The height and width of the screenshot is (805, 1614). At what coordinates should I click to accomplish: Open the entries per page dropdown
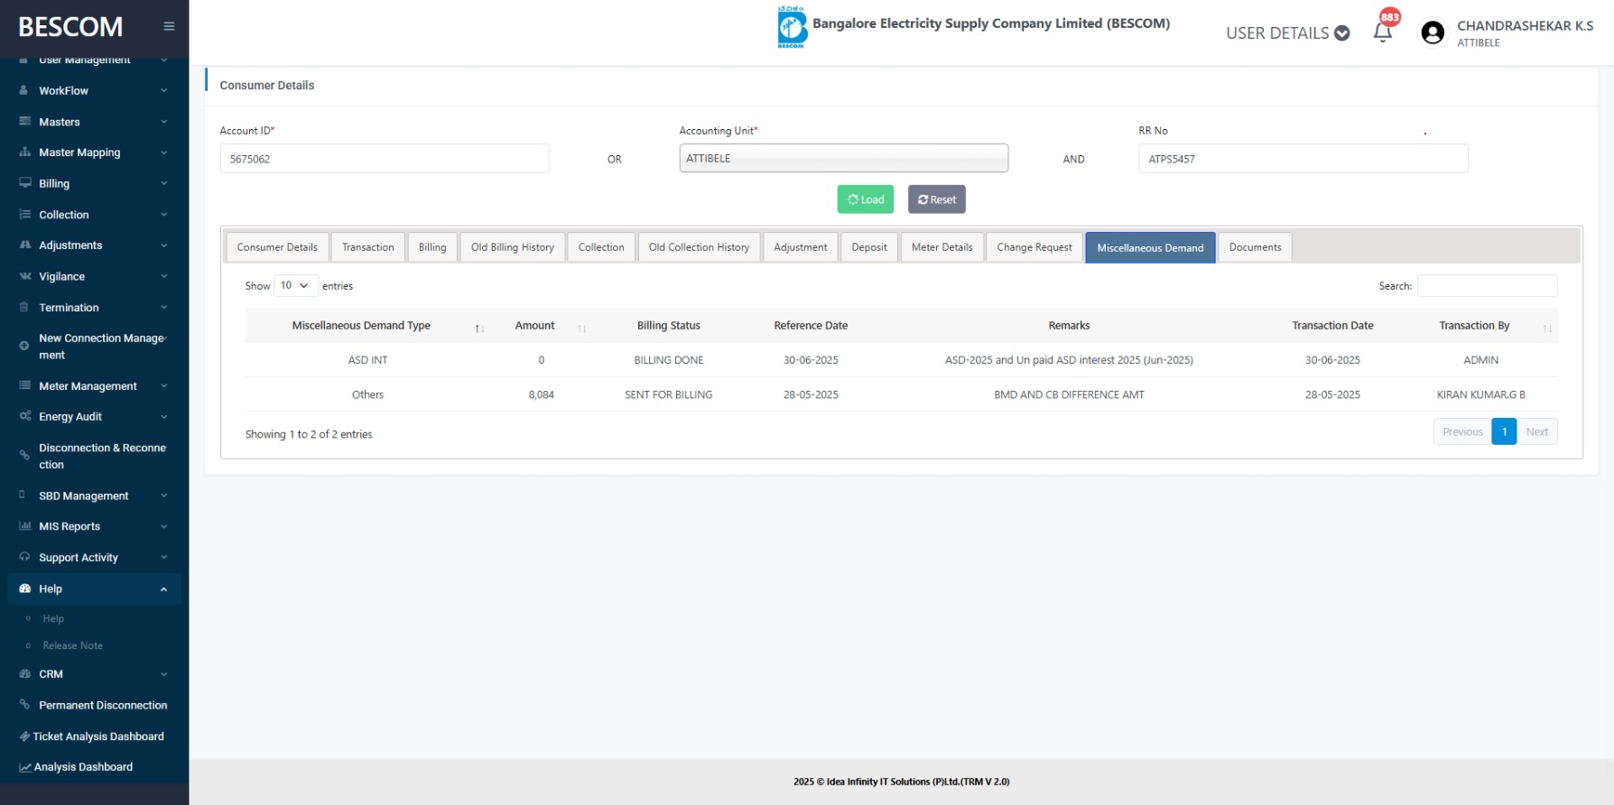click(295, 285)
